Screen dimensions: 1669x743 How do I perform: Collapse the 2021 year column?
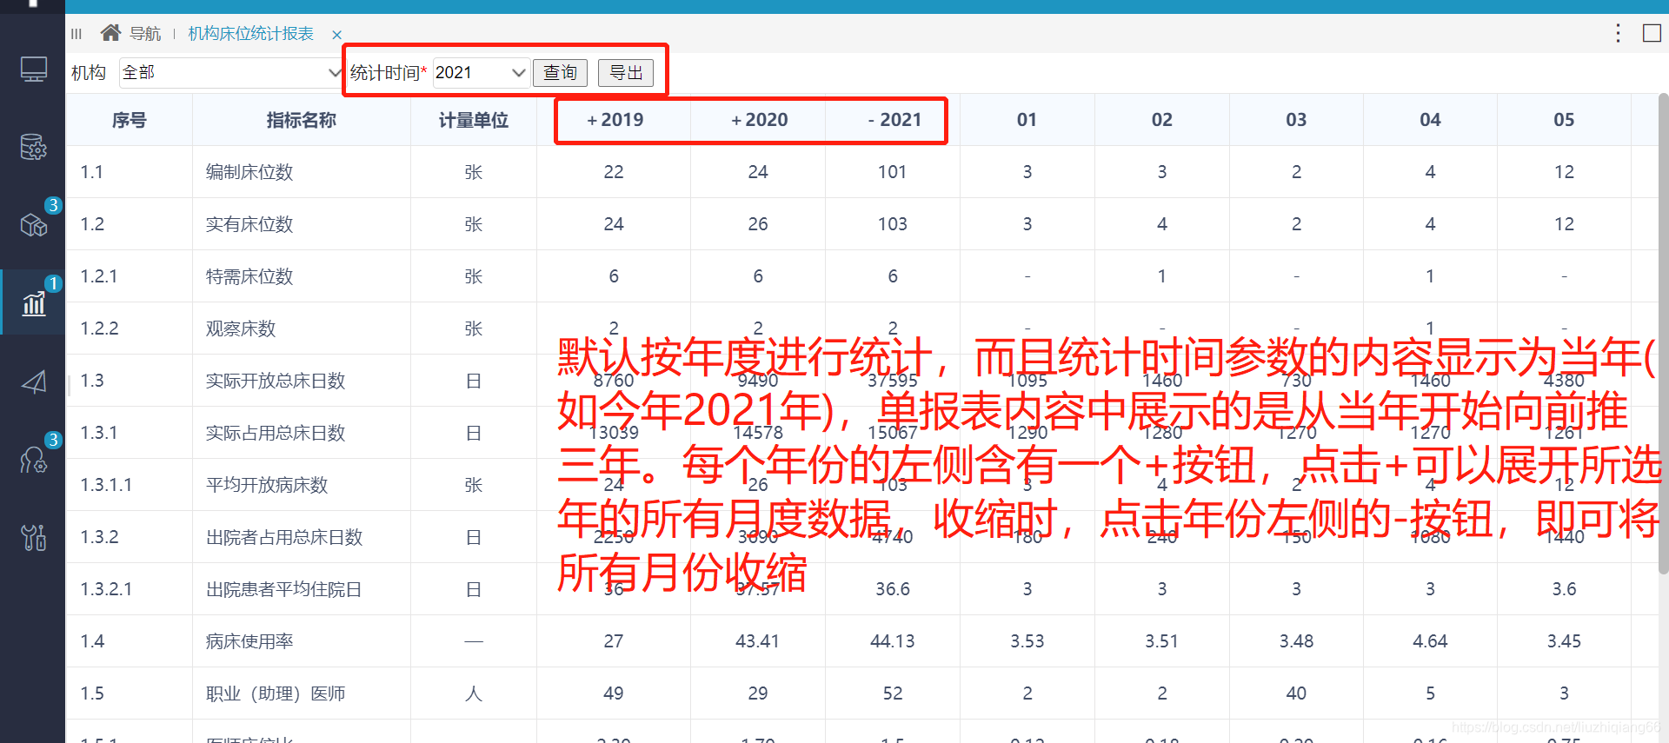(871, 121)
